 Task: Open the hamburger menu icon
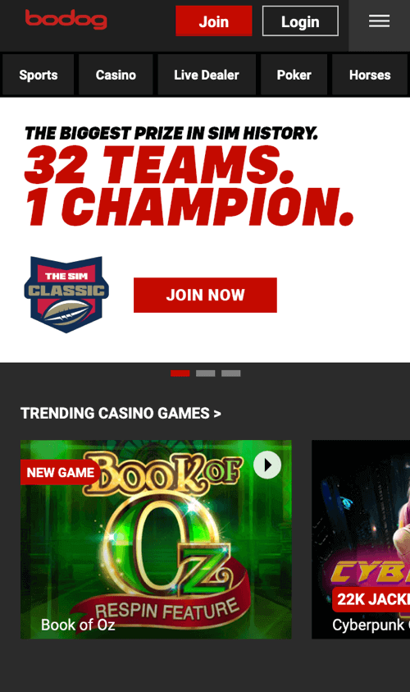379,21
